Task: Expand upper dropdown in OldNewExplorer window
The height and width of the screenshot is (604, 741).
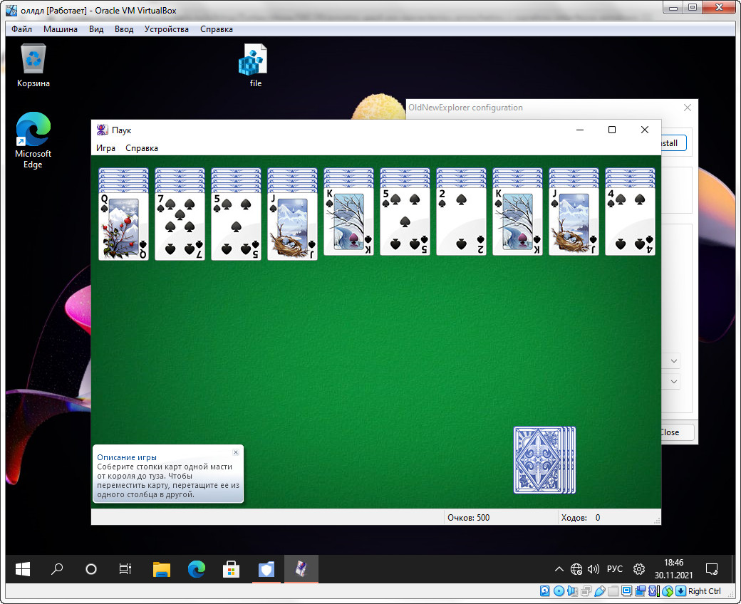Action: coord(674,361)
